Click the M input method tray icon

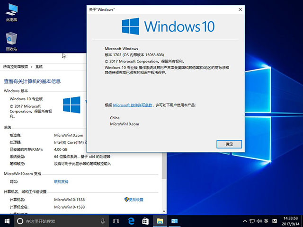click(275, 221)
